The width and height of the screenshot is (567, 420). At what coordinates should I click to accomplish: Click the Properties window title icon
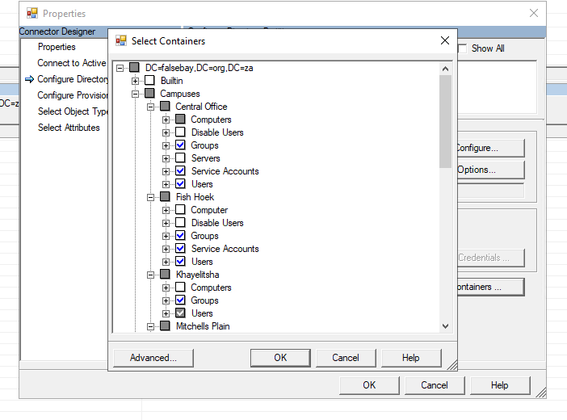32,13
